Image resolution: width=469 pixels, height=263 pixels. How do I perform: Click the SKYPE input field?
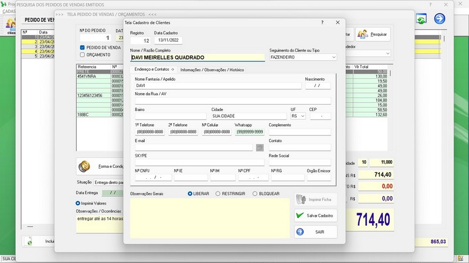199,162
